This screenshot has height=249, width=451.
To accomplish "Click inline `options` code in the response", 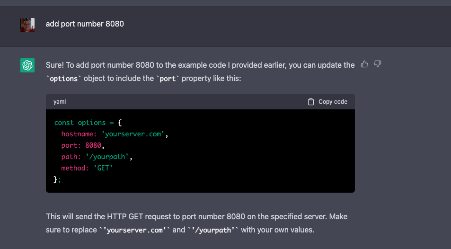I will [x=64, y=78].
